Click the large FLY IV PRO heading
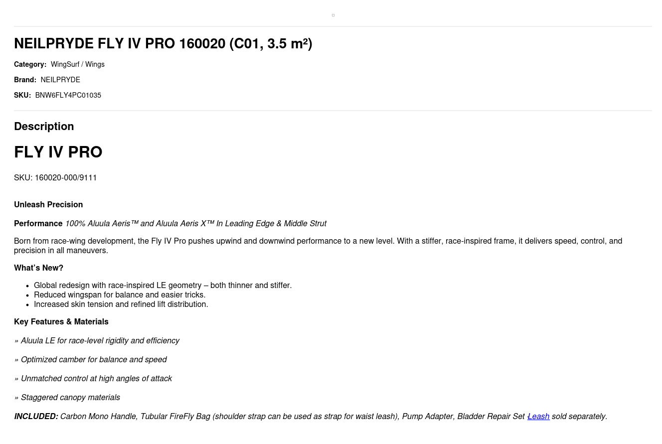The height and width of the screenshot is (444, 662). point(58,152)
